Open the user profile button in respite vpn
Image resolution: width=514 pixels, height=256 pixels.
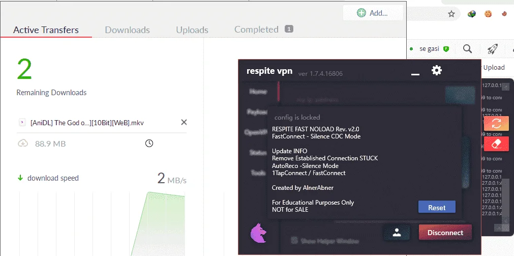point(397,233)
